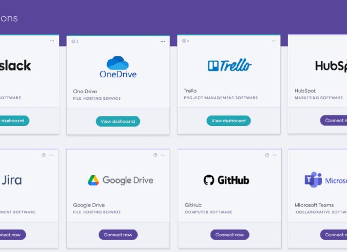Click the layers count icon on Trello card
The height and width of the screenshot is (252, 347).
pyautogui.click(x=185, y=41)
